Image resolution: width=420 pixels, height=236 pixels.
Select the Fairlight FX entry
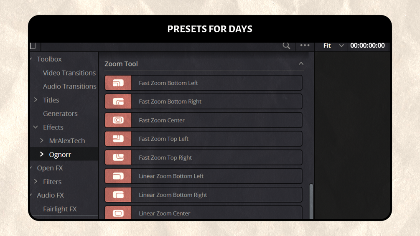tap(60, 209)
